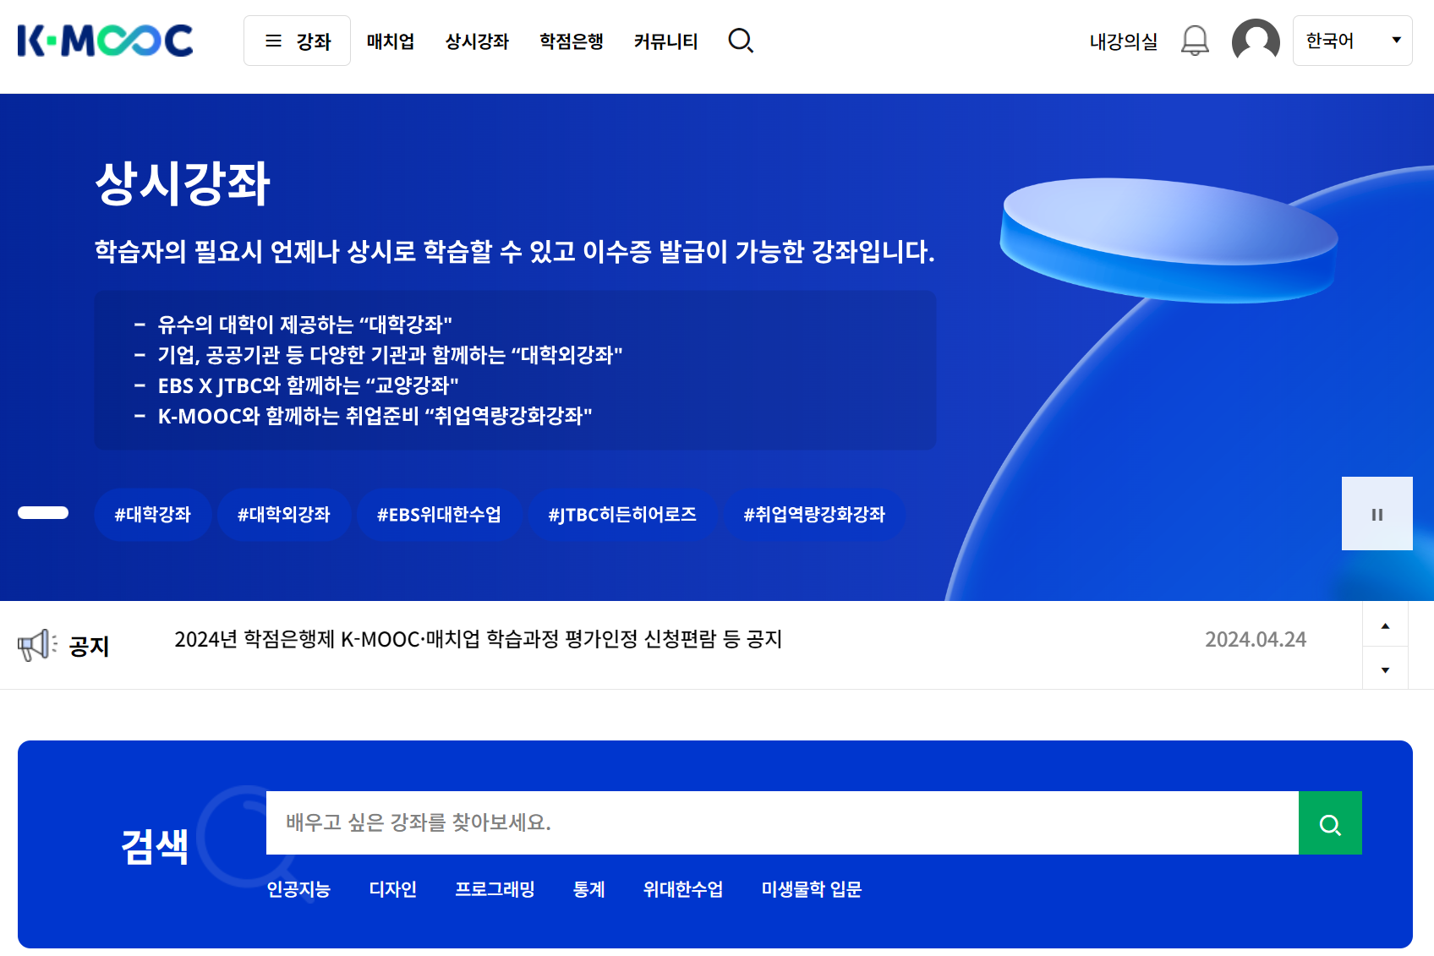
Task: Click the K-MOOC logo
Action: [104, 40]
